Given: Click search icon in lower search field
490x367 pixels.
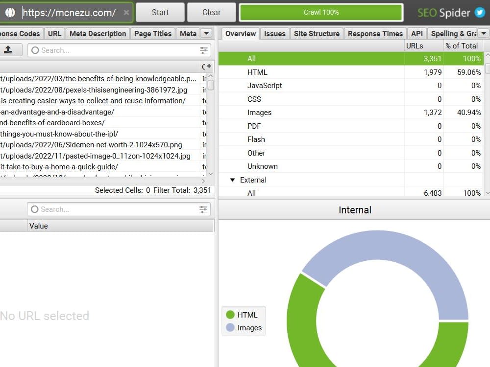Looking at the screenshot, I should point(35,209).
